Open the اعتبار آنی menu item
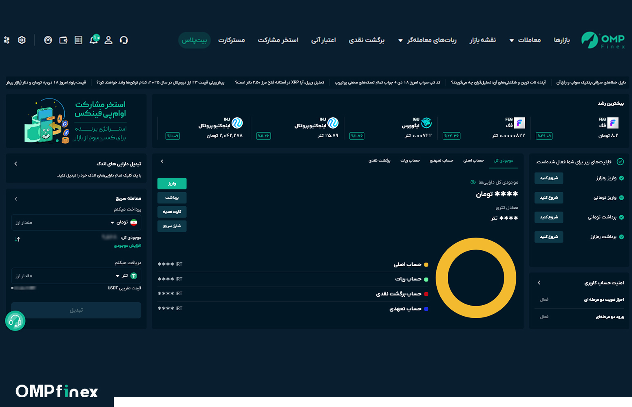The width and height of the screenshot is (632, 407). (x=323, y=40)
